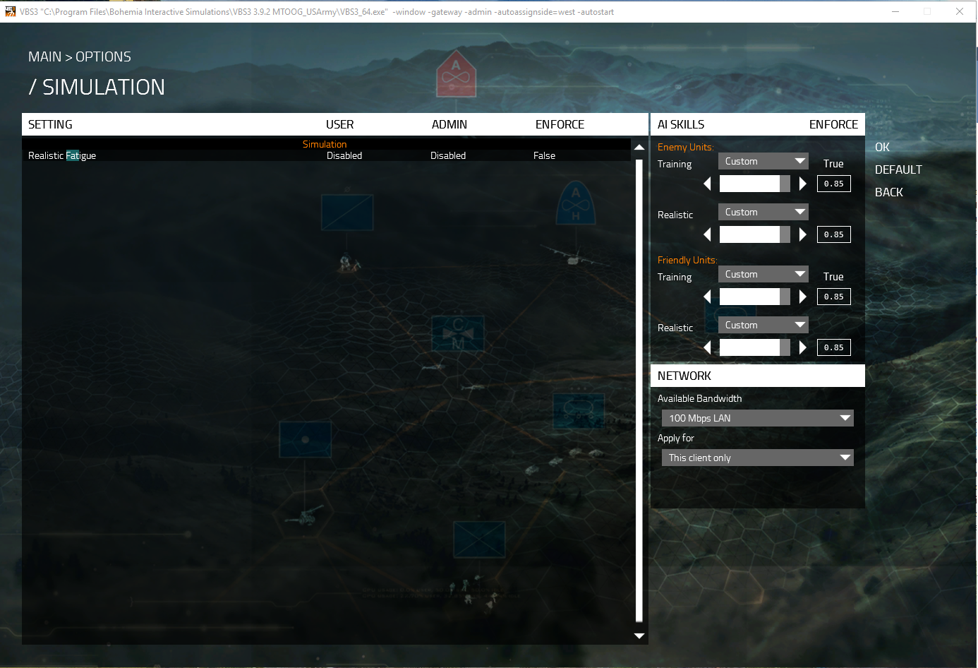The image size is (978, 668).
Task: Open Enemy Units Training skill dropdown
Action: point(763,161)
